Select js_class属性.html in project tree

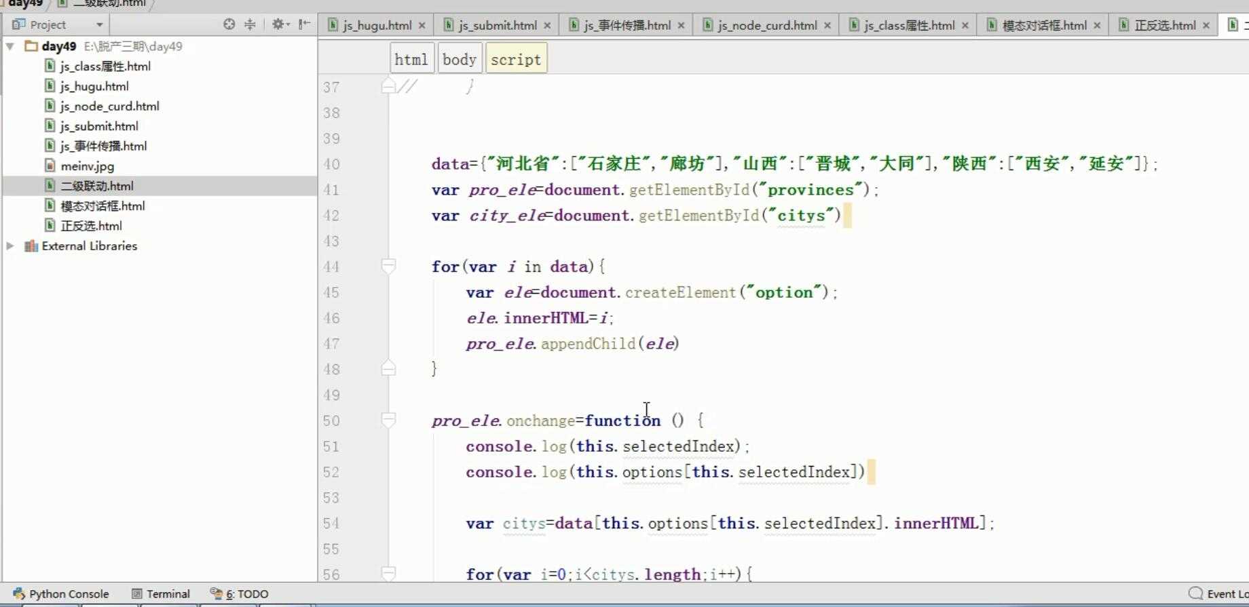click(105, 66)
